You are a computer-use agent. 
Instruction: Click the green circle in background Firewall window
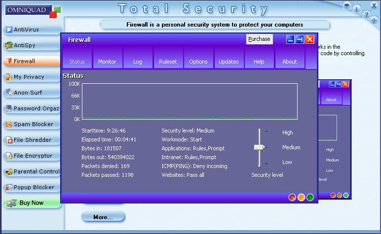coord(346,195)
